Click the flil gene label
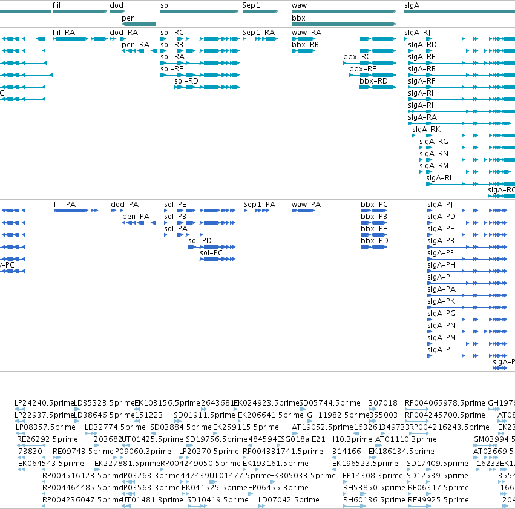 point(56,5)
